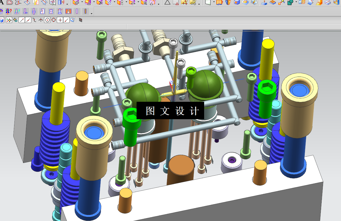Click the blue block with up arrow icon
The width and height of the screenshot is (341, 221).
264,3
